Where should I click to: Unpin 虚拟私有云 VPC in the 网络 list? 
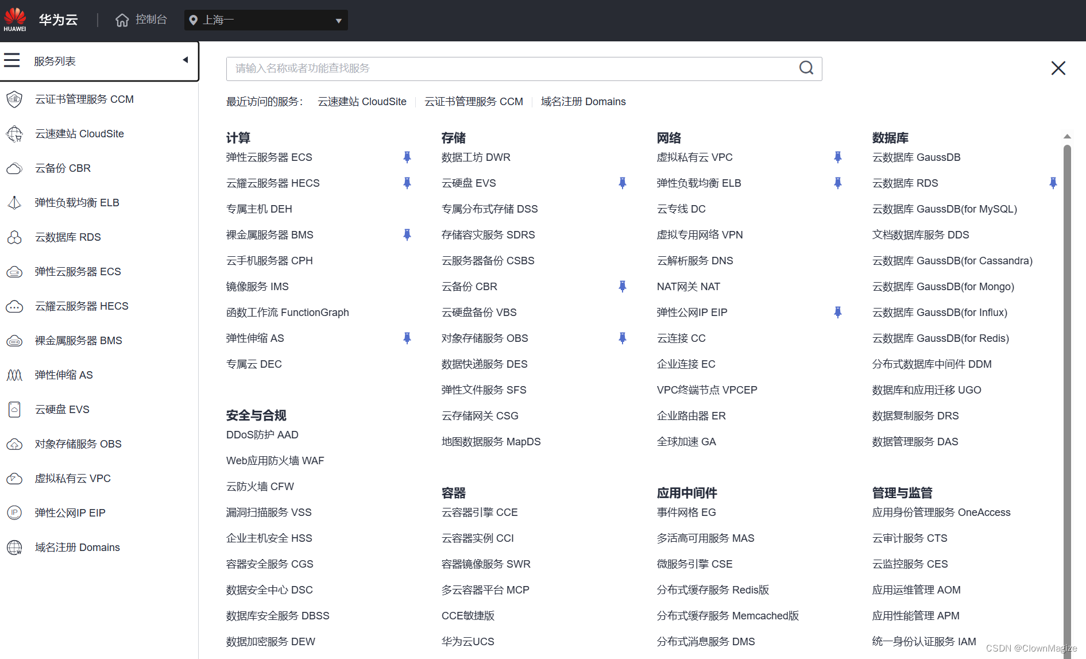click(x=838, y=157)
